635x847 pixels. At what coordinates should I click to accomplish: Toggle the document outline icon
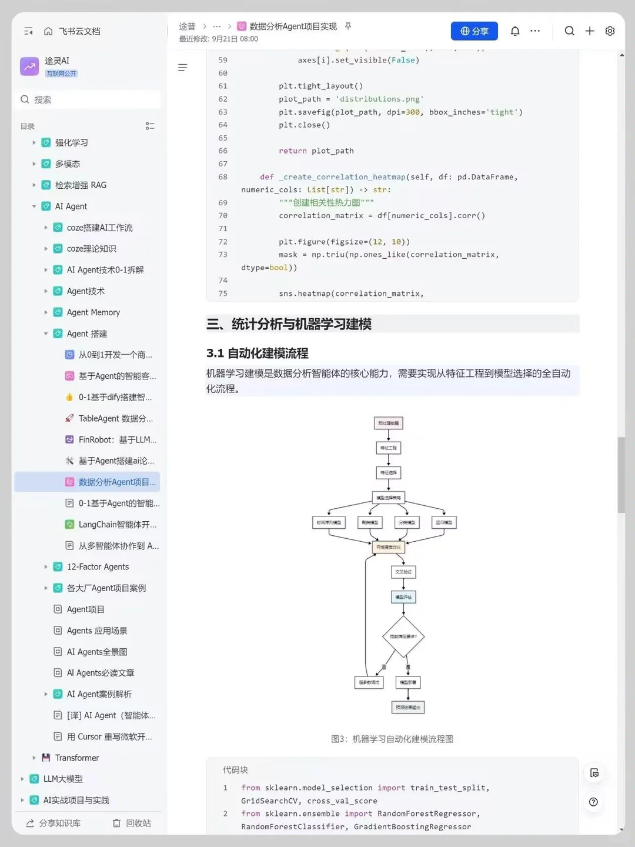click(x=183, y=68)
